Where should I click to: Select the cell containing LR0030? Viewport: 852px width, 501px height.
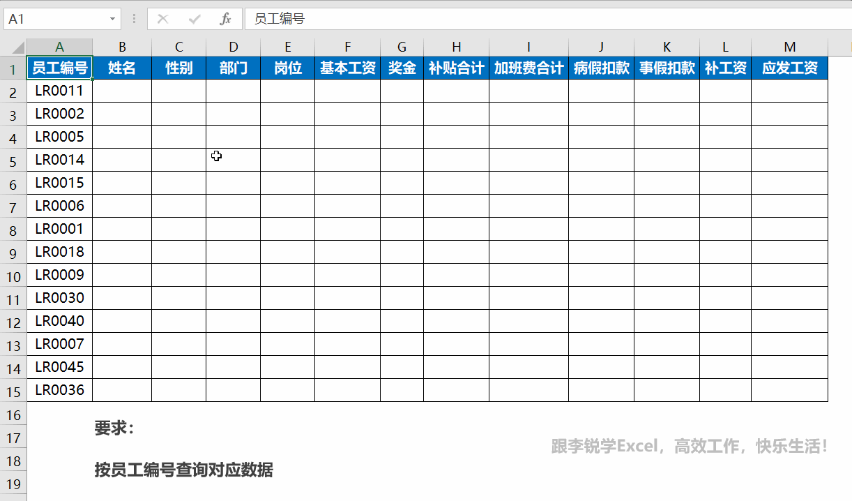[x=60, y=298]
